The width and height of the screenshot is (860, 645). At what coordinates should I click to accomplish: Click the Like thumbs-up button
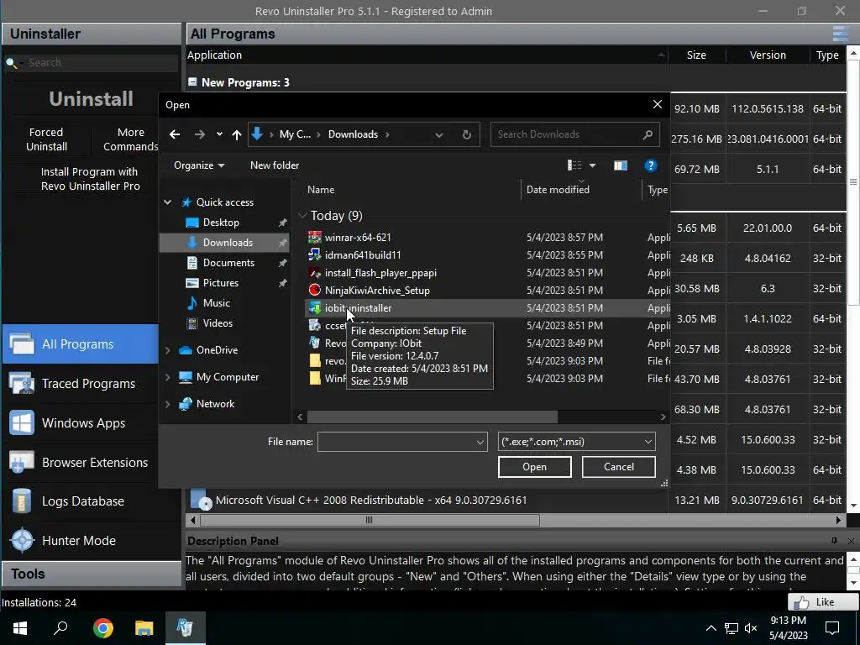pos(823,602)
